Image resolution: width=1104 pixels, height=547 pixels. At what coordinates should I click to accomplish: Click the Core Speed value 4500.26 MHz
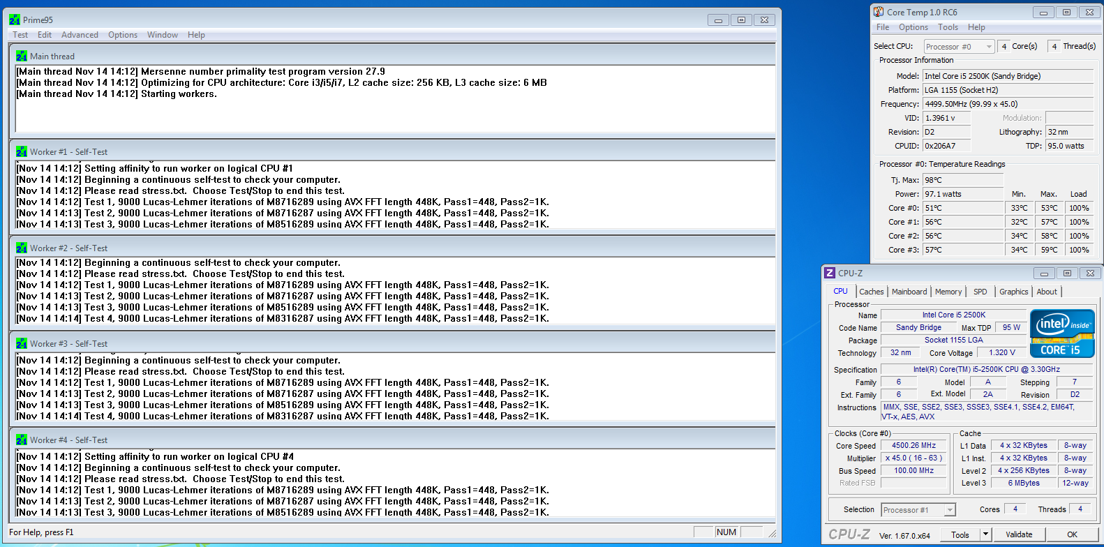click(x=913, y=445)
